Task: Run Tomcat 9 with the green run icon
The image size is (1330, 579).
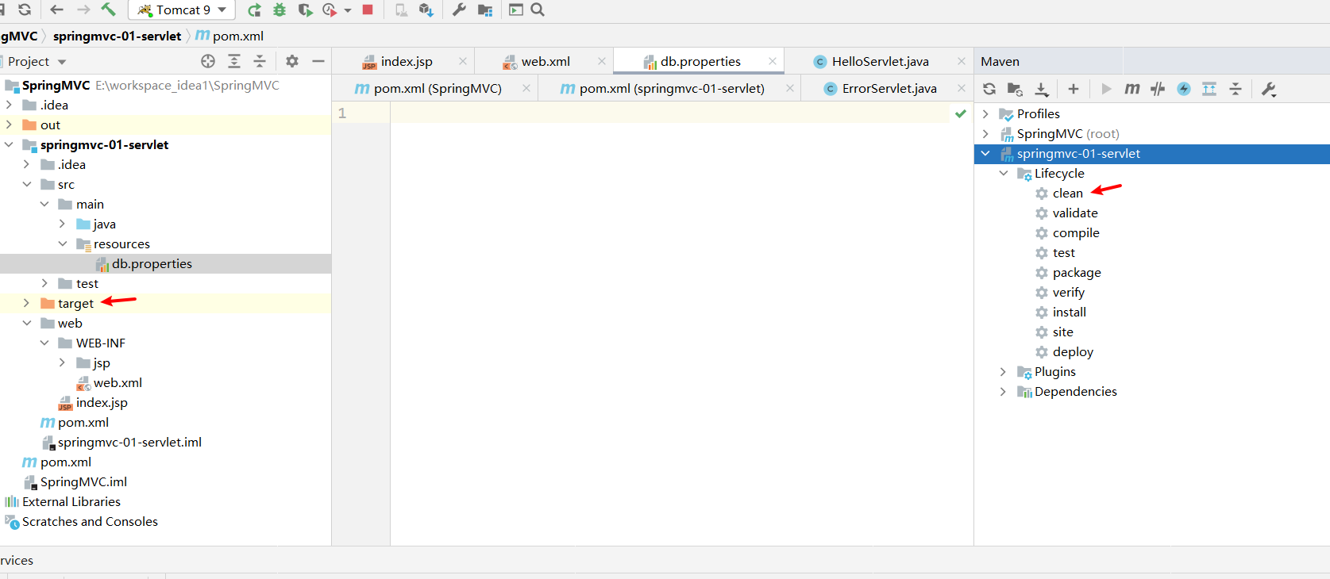Action: (x=254, y=10)
